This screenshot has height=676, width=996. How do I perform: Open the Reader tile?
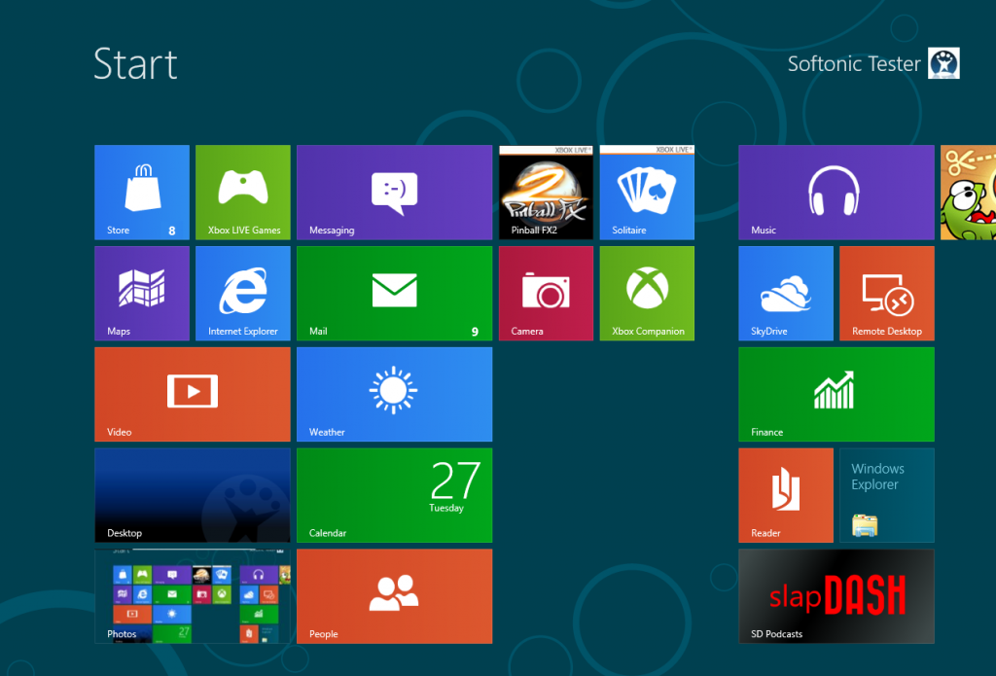pyautogui.click(x=785, y=495)
